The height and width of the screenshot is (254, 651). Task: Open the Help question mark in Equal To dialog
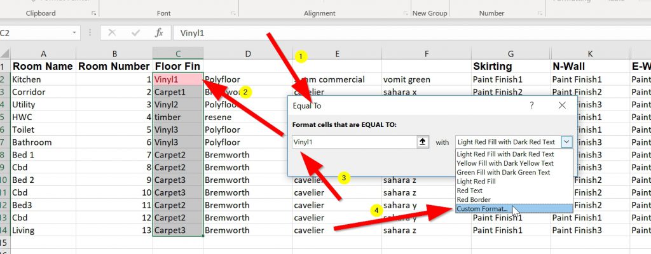(531, 105)
